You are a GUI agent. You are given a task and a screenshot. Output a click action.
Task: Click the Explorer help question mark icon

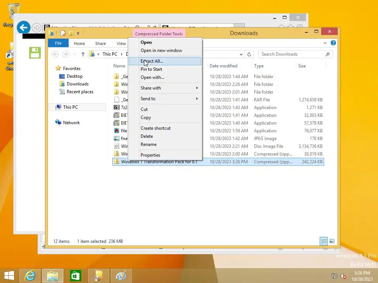click(333, 43)
